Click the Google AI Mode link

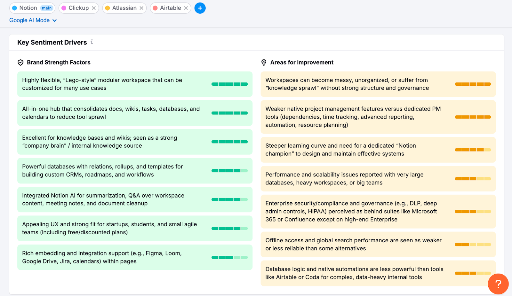29,20
